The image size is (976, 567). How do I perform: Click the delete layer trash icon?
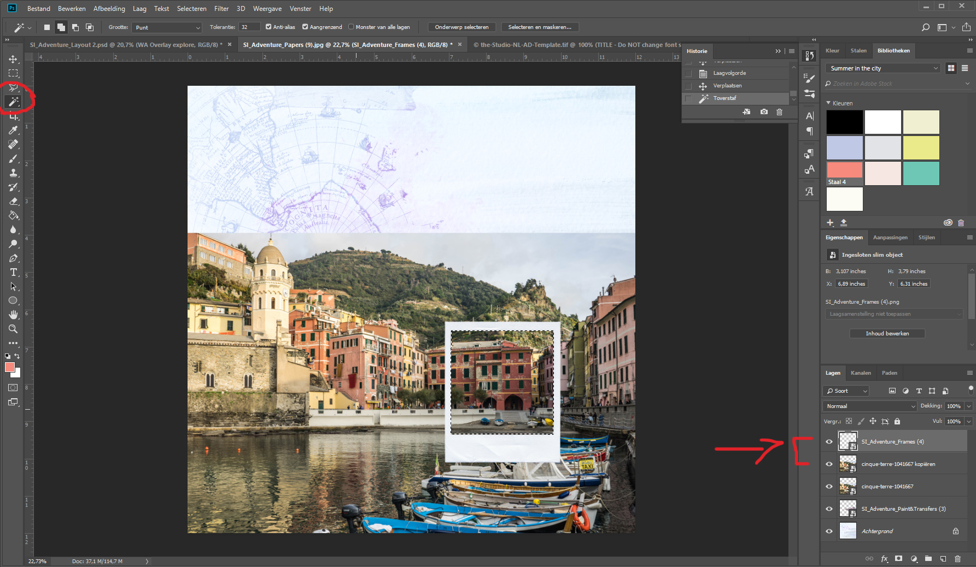click(x=957, y=559)
